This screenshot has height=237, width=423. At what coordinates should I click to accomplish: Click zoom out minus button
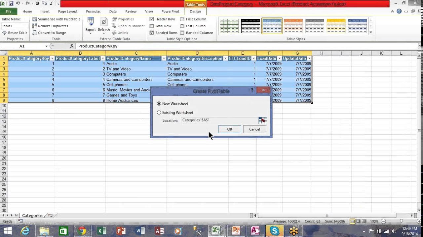(x=383, y=221)
